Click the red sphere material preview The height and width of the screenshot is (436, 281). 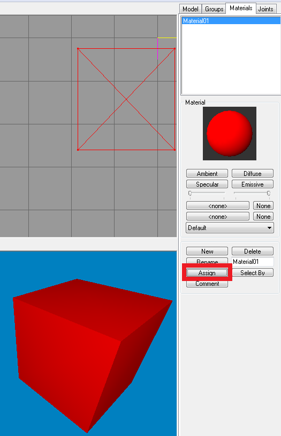click(x=230, y=134)
